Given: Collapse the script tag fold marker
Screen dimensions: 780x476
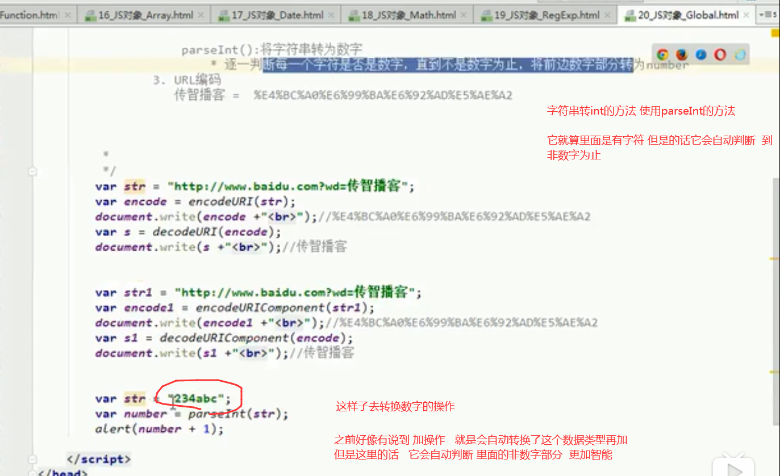Looking at the screenshot, I should coord(33,459).
